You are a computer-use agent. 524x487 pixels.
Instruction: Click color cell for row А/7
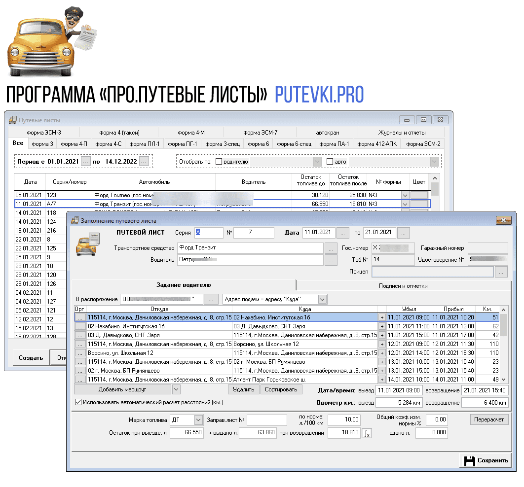click(419, 204)
